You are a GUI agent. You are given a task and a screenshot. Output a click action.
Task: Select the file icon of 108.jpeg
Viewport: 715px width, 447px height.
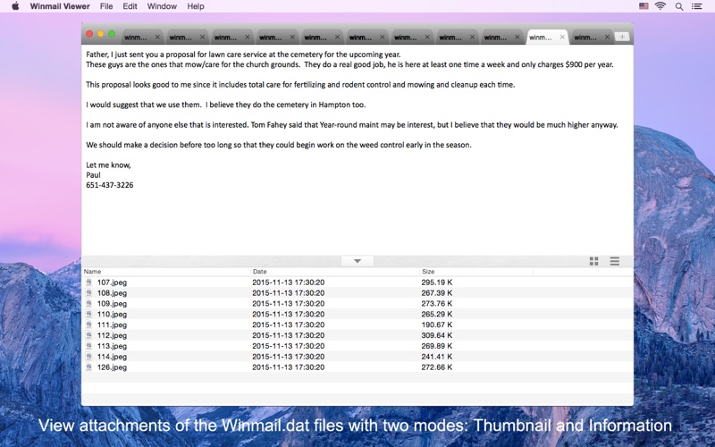click(88, 293)
